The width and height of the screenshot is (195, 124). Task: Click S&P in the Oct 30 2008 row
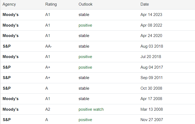[x=7, y=88]
